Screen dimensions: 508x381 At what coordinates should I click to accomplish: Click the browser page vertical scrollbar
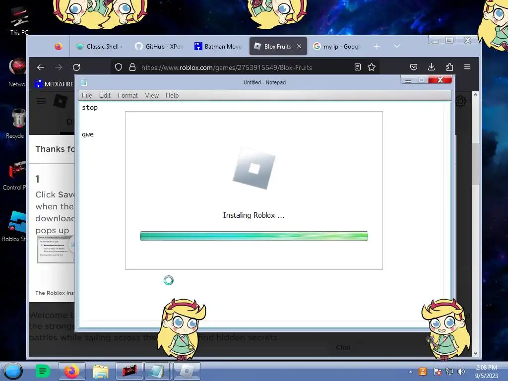pyautogui.click(x=475, y=164)
